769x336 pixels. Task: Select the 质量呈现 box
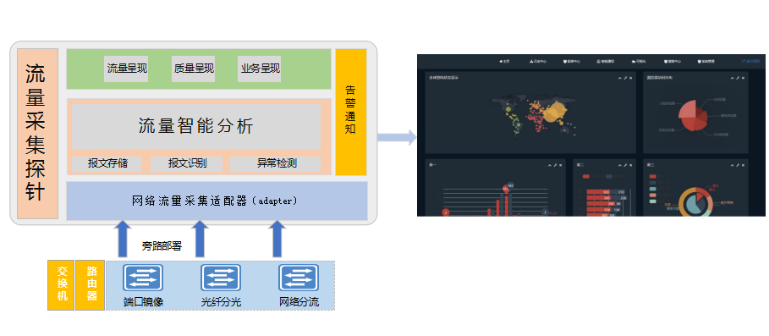(193, 69)
